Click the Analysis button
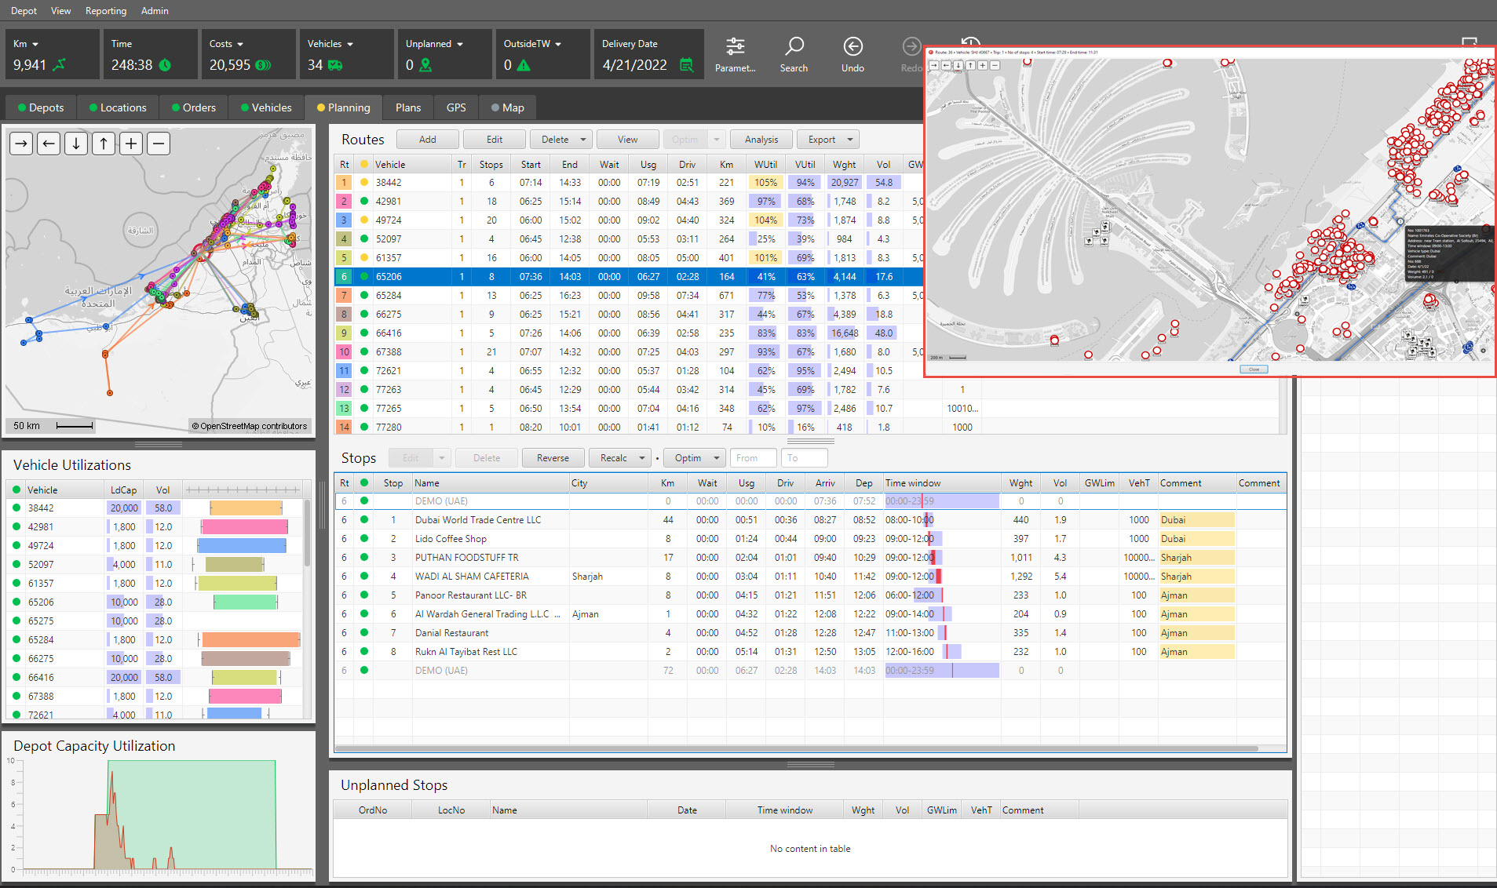 point(761,140)
